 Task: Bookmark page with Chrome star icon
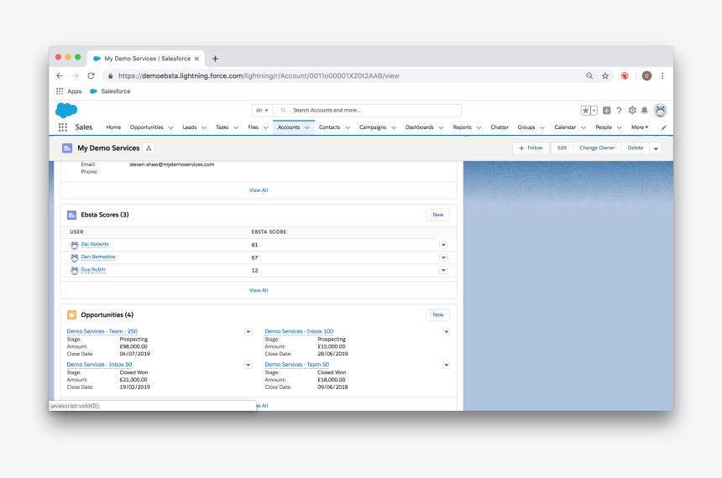604,75
